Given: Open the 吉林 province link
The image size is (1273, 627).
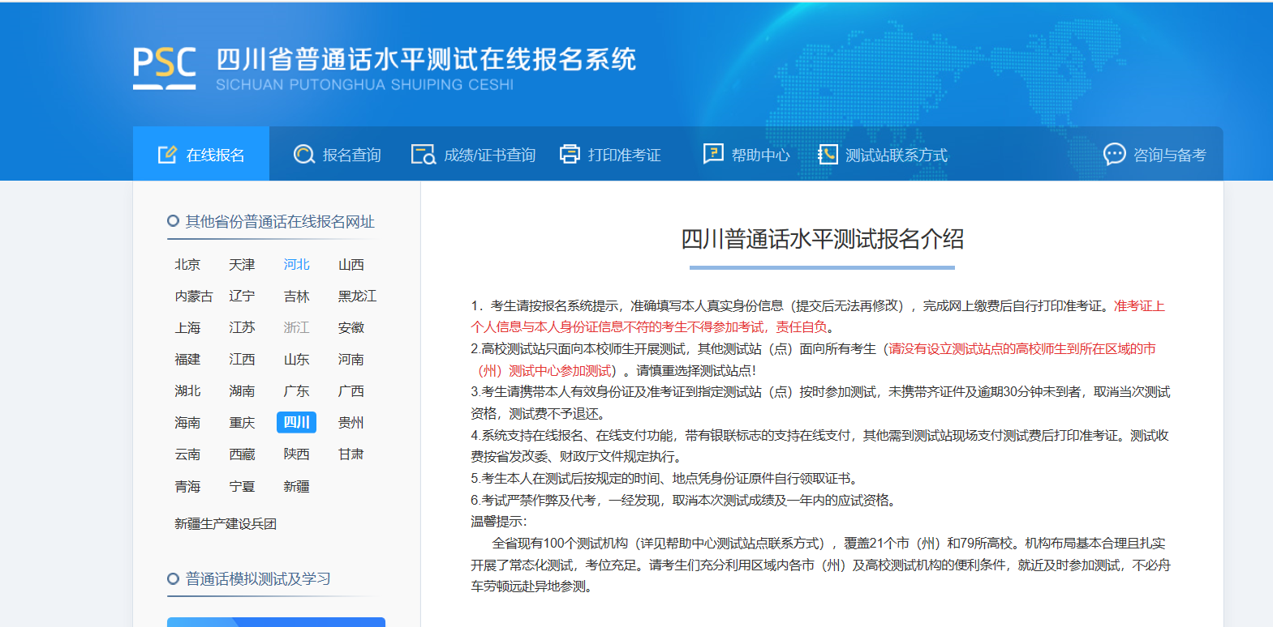Looking at the screenshot, I should point(297,296).
